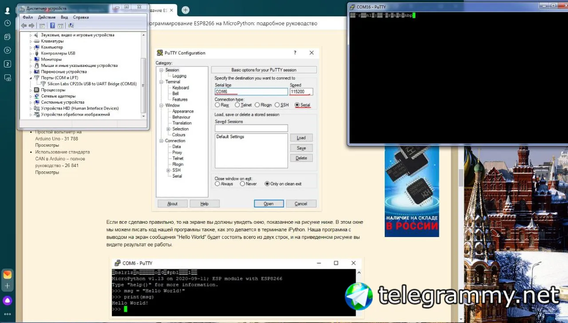
Task: Click the Device Manager title bar icon
Action: click(22, 8)
